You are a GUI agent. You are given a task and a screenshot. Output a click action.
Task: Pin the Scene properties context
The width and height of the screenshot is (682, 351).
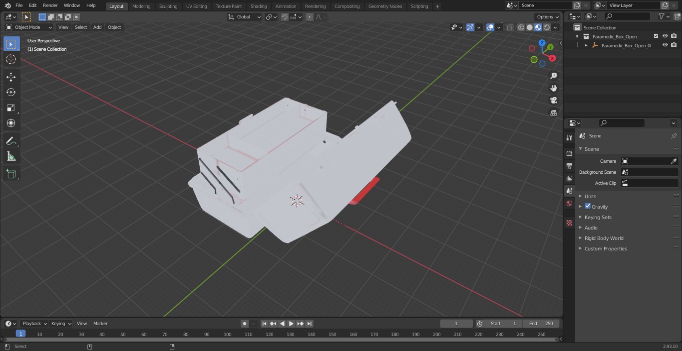click(x=674, y=136)
